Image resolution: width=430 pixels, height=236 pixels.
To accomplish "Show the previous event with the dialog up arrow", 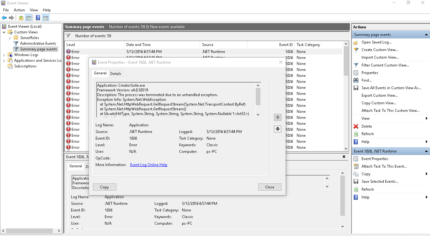I will (x=278, y=118).
